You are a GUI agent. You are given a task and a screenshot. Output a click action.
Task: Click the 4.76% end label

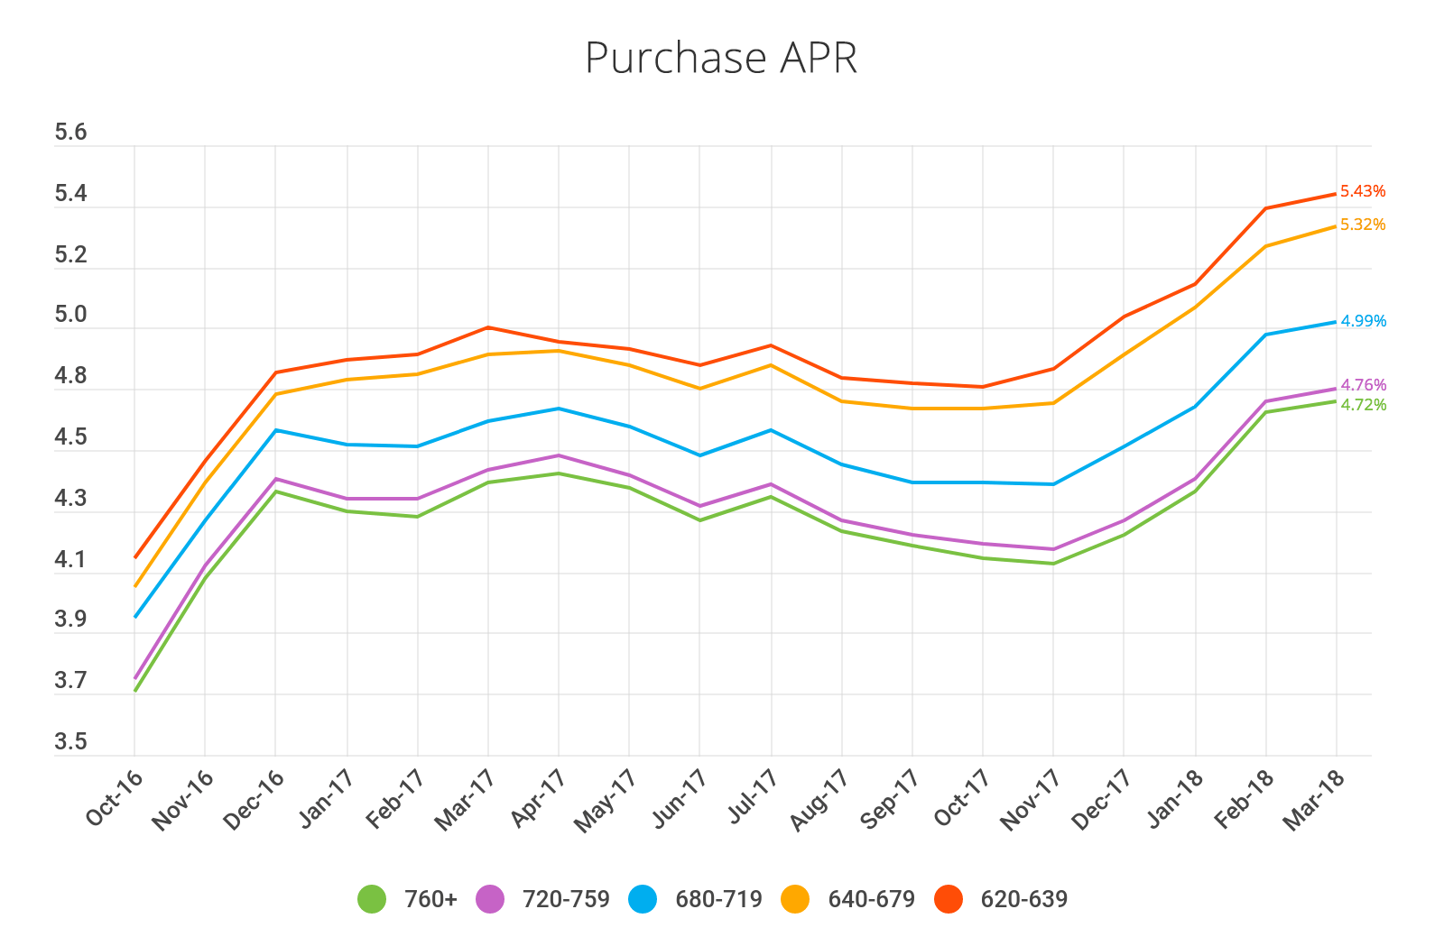1363,385
